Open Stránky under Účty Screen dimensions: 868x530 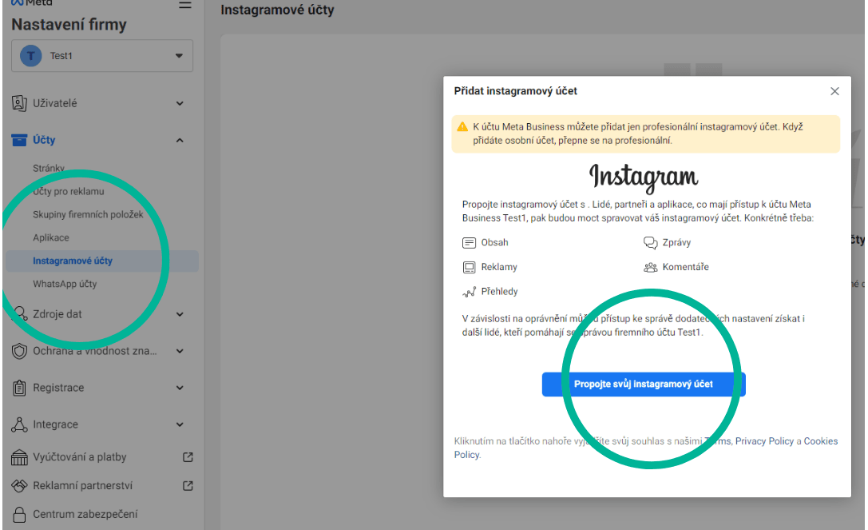[49, 168]
